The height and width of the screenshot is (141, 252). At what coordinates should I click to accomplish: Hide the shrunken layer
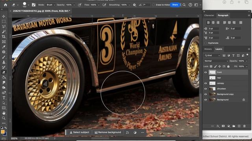[206, 89]
